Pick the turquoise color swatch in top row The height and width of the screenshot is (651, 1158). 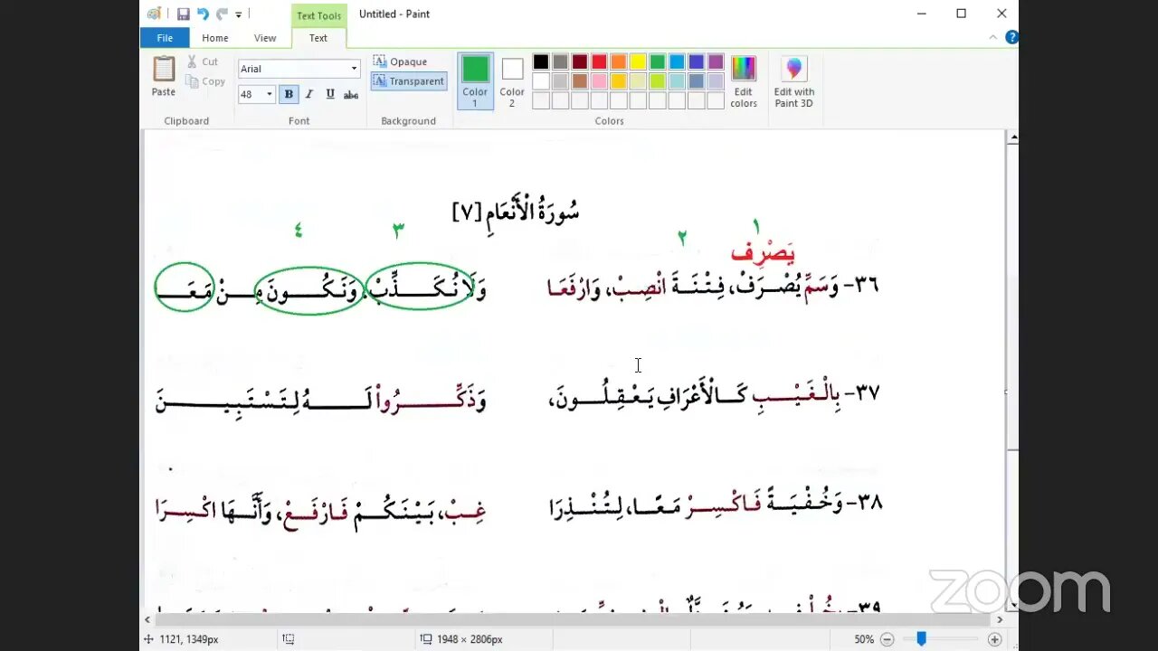pyautogui.click(x=677, y=61)
